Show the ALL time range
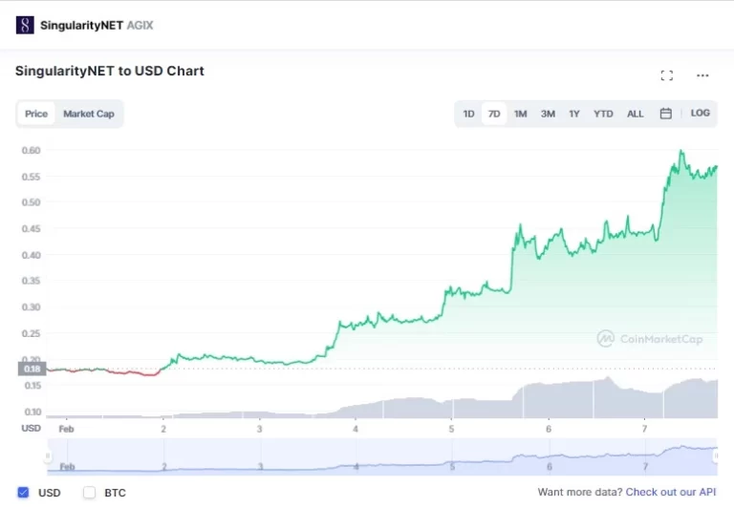 [636, 114]
